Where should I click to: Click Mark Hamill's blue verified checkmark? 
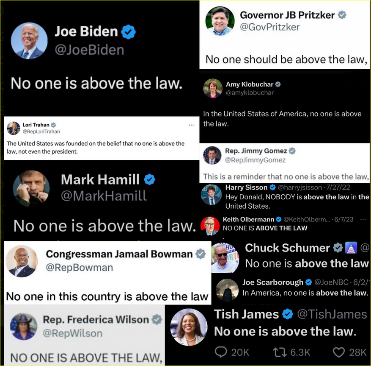point(149,179)
